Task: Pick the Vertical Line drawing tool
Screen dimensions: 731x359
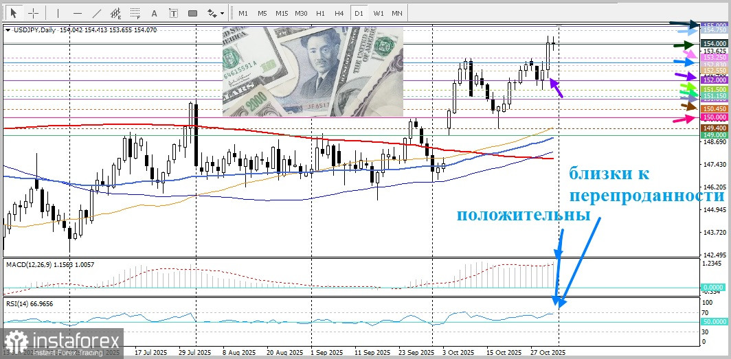Action: 58,13
